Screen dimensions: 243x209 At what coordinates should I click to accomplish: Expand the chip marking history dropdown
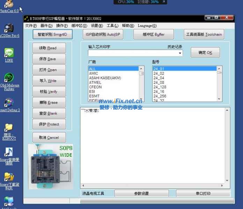point(180,53)
